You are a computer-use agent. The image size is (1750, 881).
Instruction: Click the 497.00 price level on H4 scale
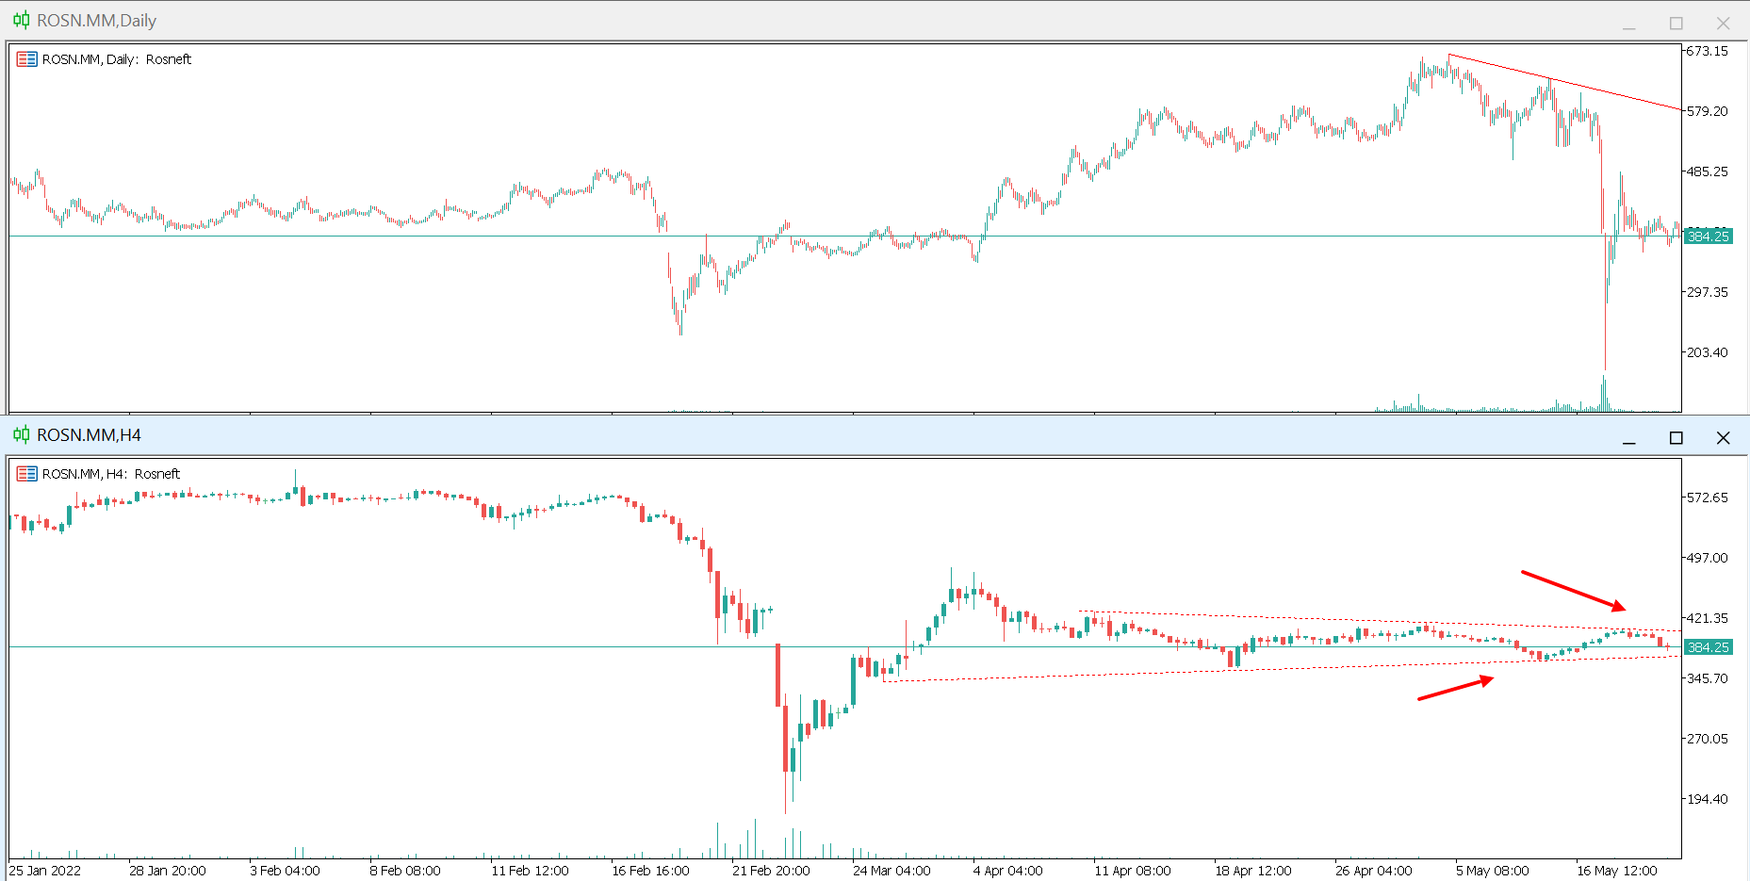pos(1708,558)
